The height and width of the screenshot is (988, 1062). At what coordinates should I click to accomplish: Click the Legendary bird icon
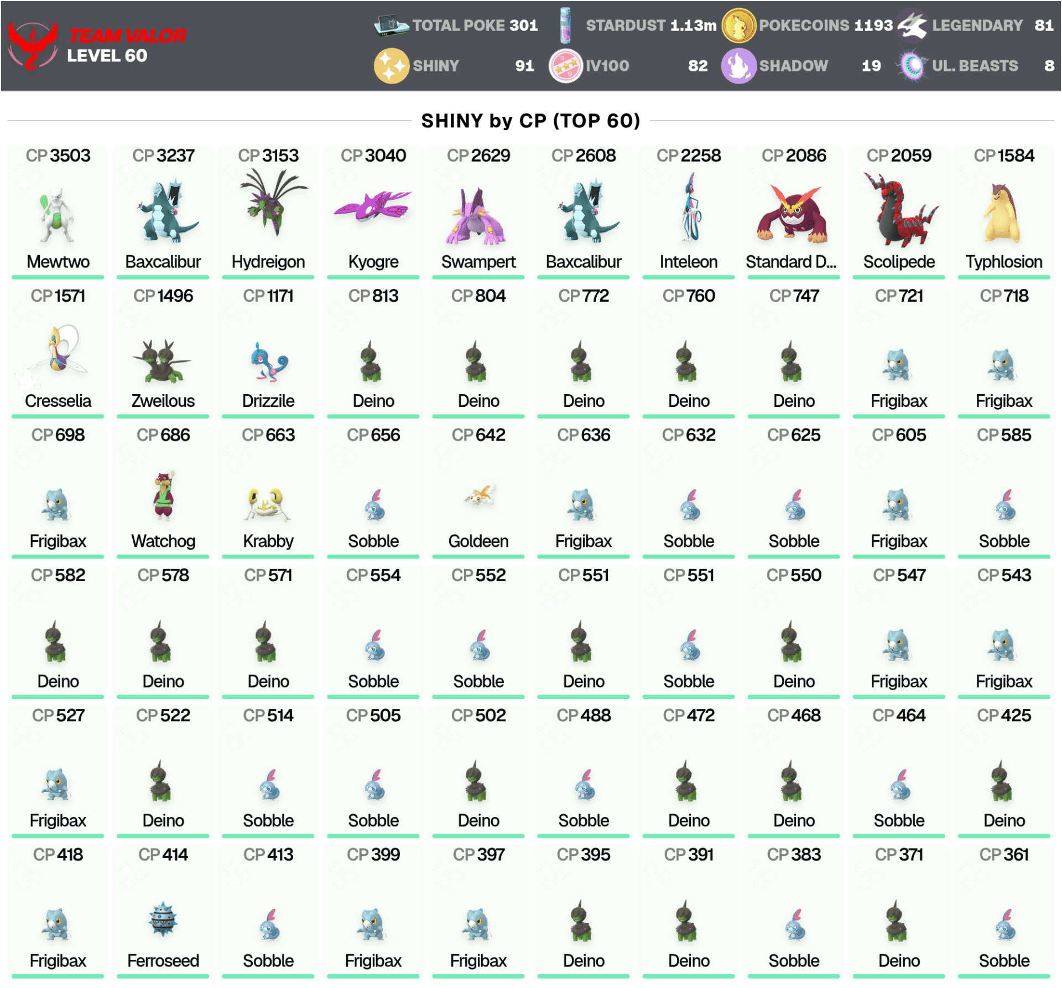tap(912, 25)
